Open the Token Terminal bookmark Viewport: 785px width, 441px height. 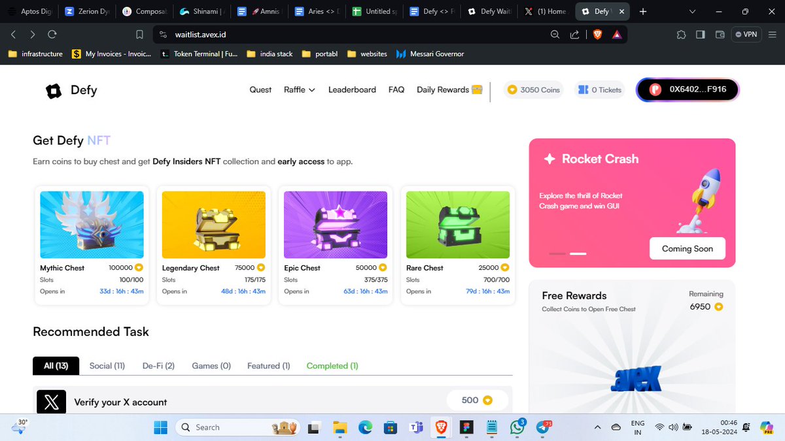tap(200, 54)
